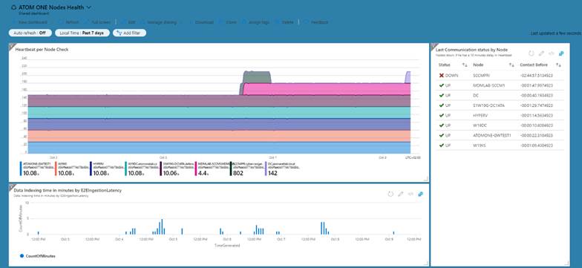Open the Local Time Past 7 days selector
Viewport: 582px width, 268px height.
point(82,33)
